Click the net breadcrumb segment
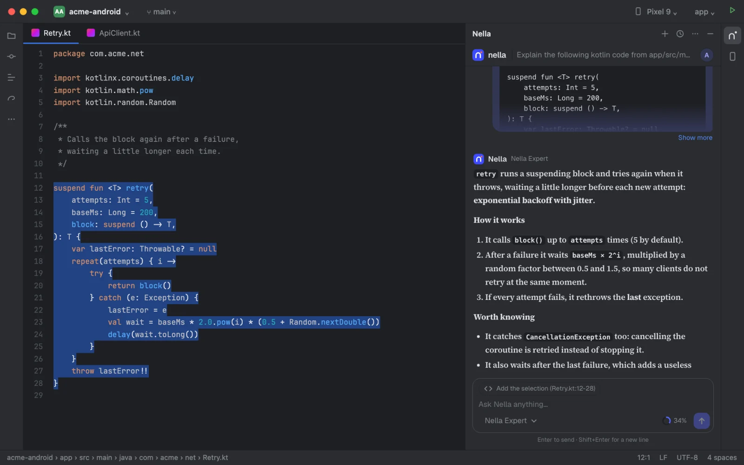744x465 pixels. click(190, 458)
